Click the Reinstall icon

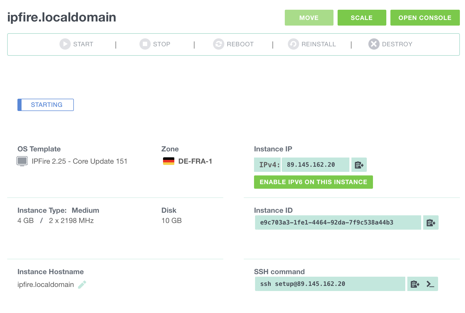pos(294,44)
